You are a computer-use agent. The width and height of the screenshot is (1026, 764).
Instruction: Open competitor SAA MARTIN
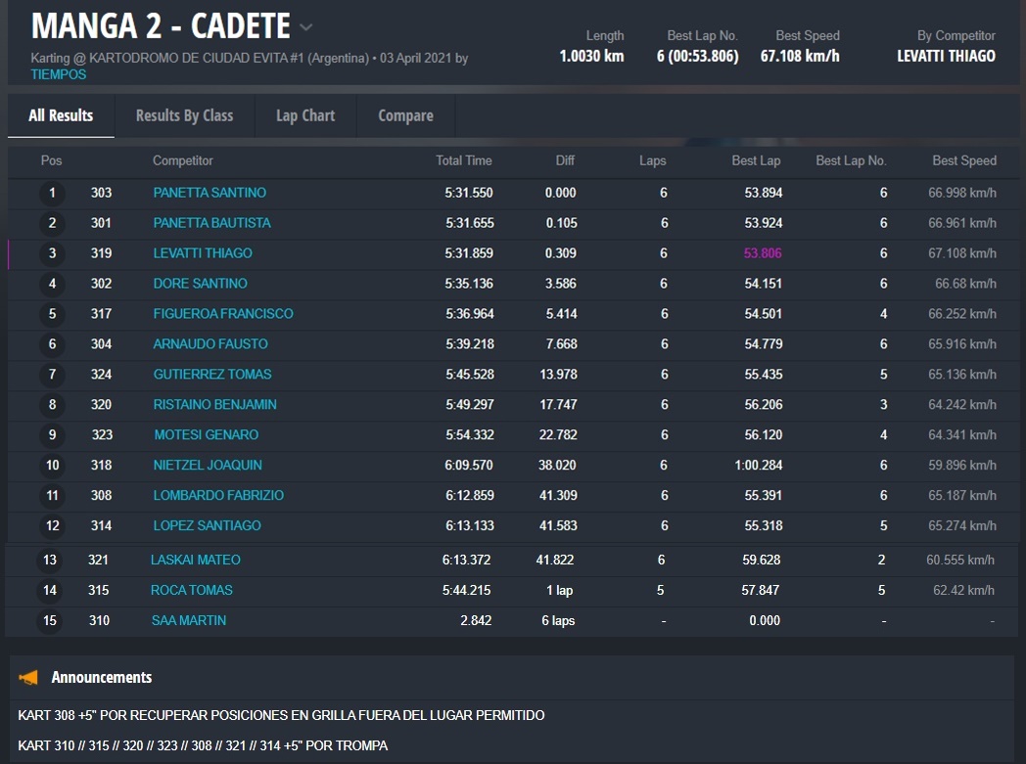[188, 620]
